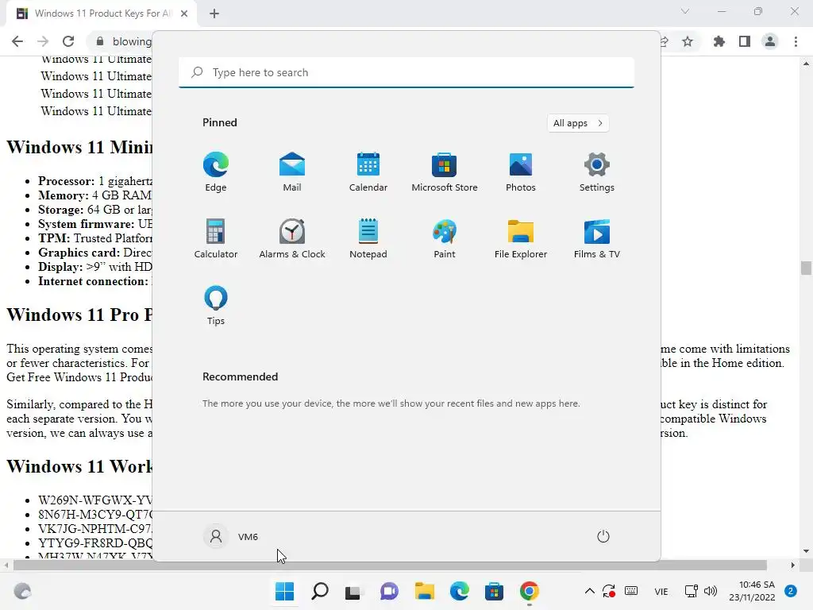Screen dimensions: 813x610
Task: Open the clock showing 10:46 SA
Action: click(752, 591)
